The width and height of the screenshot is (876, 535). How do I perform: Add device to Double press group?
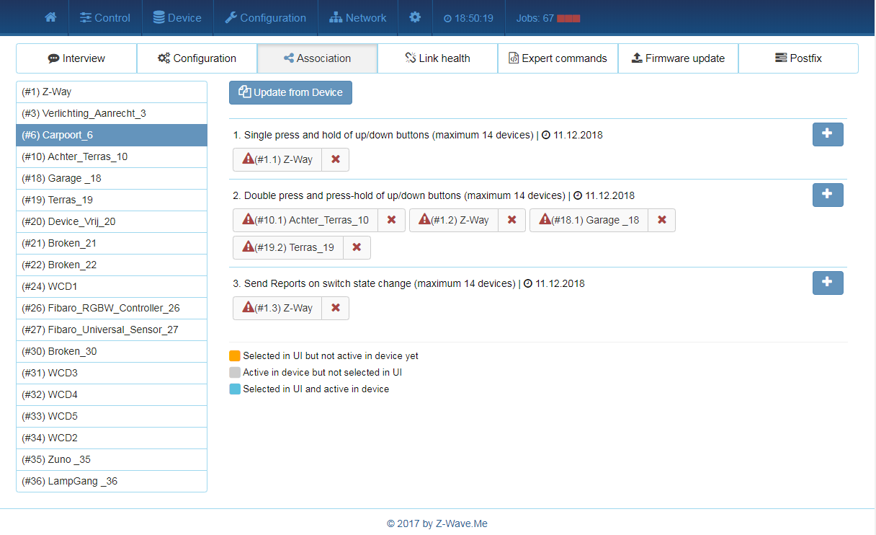[x=827, y=195]
